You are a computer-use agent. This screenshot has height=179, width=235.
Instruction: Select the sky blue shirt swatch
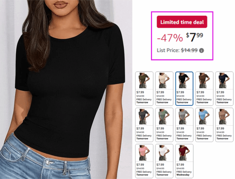(x=204, y=125)
